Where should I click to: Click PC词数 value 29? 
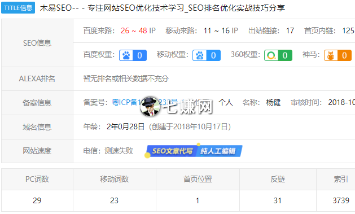[x=37, y=200]
